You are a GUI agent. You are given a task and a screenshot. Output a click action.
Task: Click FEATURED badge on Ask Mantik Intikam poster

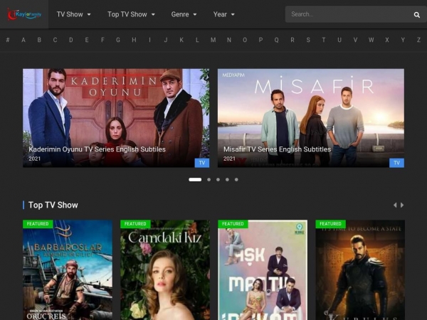click(x=233, y=224)
